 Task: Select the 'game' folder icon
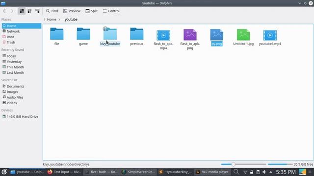click(83, 34)
